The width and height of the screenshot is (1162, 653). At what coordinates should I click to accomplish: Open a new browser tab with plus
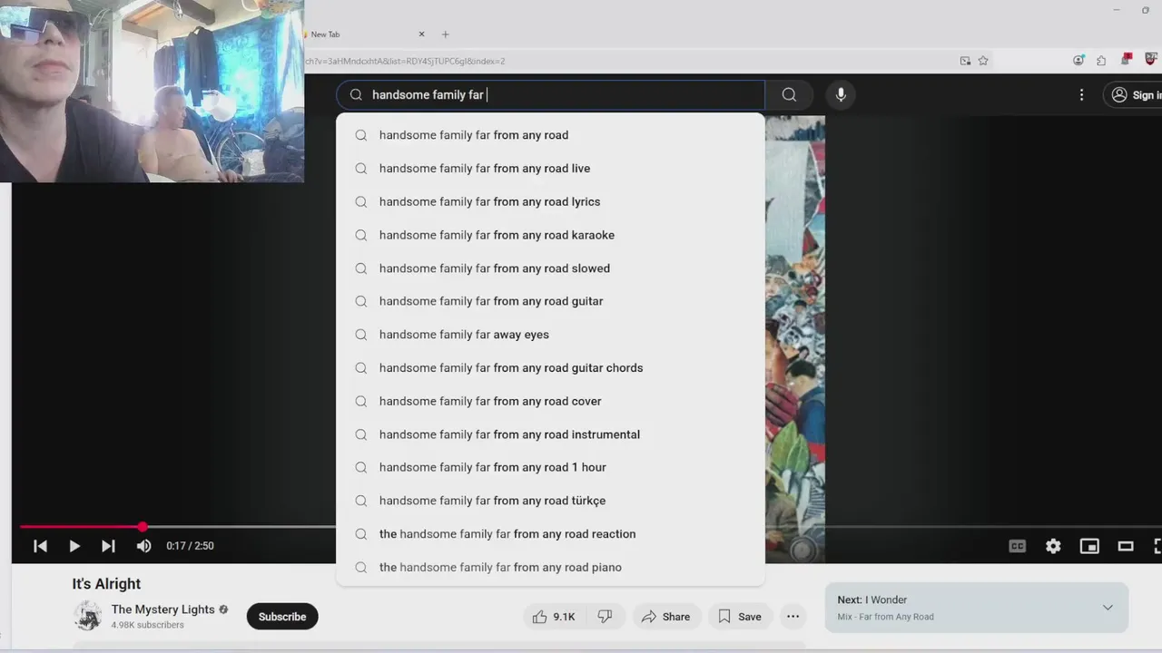coord(445,34)
